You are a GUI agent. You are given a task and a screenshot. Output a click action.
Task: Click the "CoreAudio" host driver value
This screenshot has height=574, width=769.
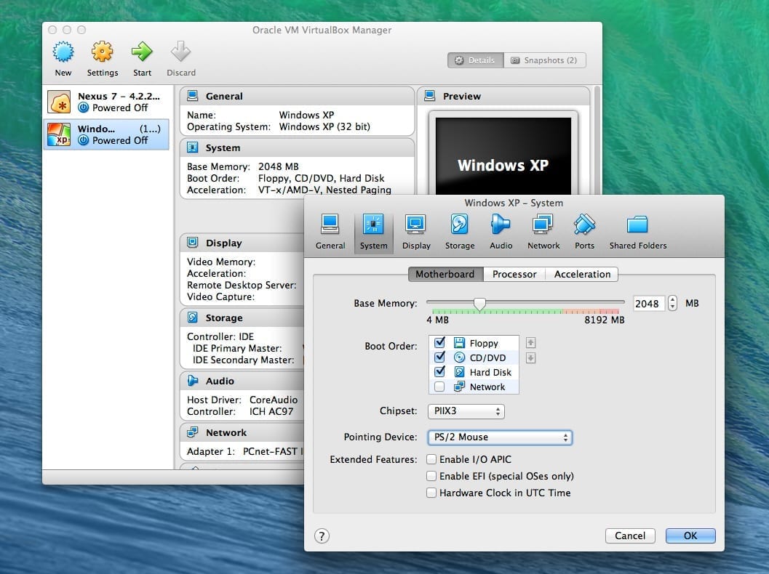(x=274, y=400)
